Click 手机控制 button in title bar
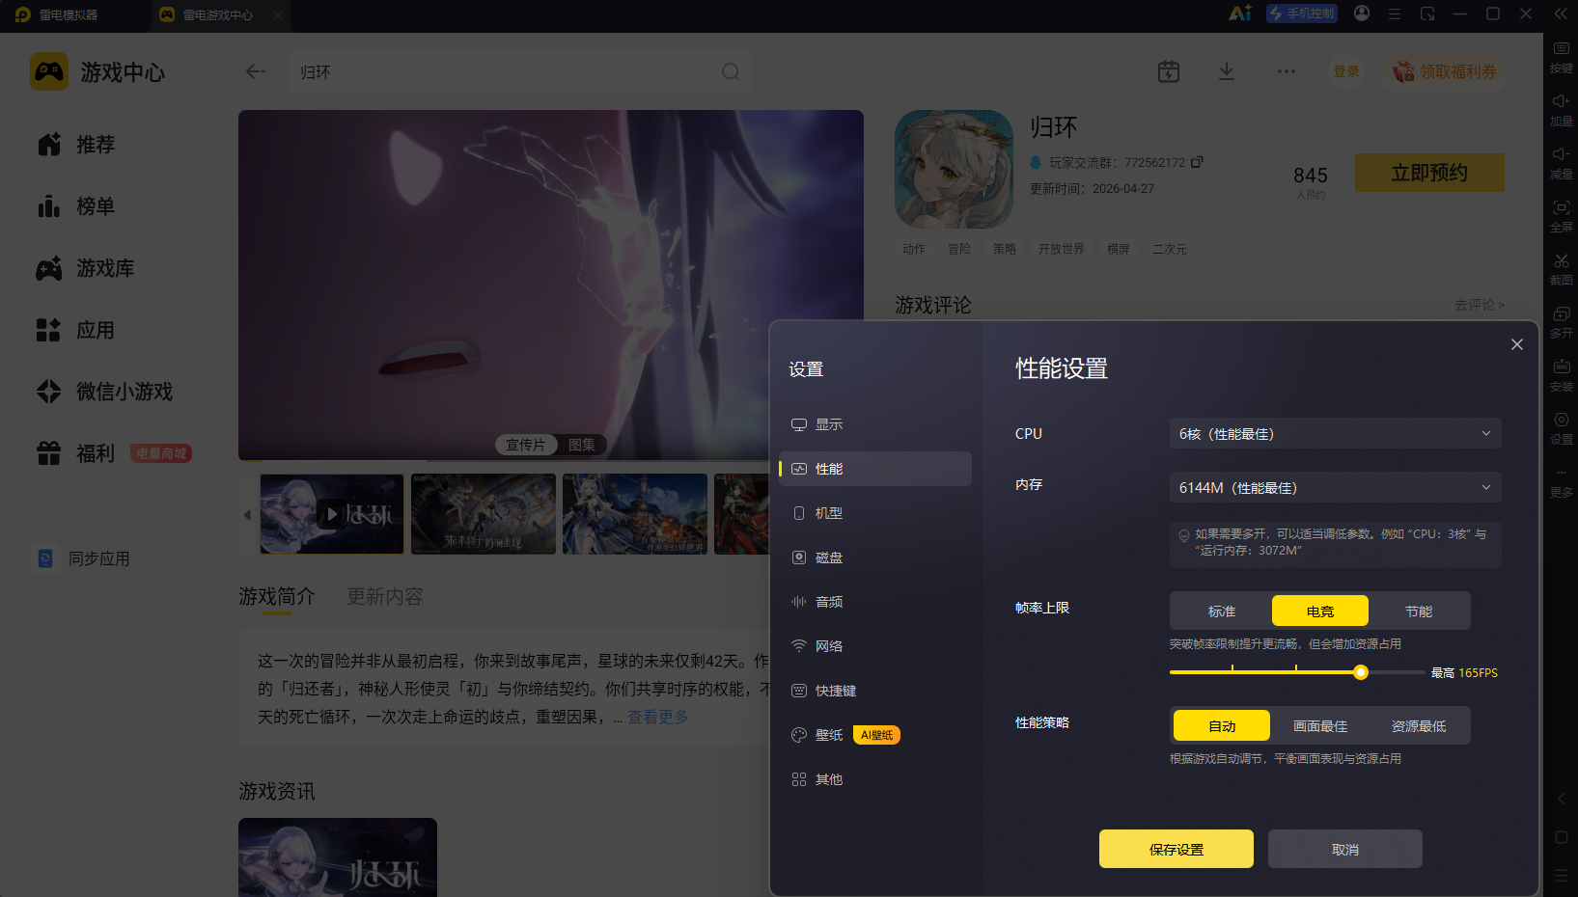Screen dimensions: 1578x897 (x=1302, y=14)
